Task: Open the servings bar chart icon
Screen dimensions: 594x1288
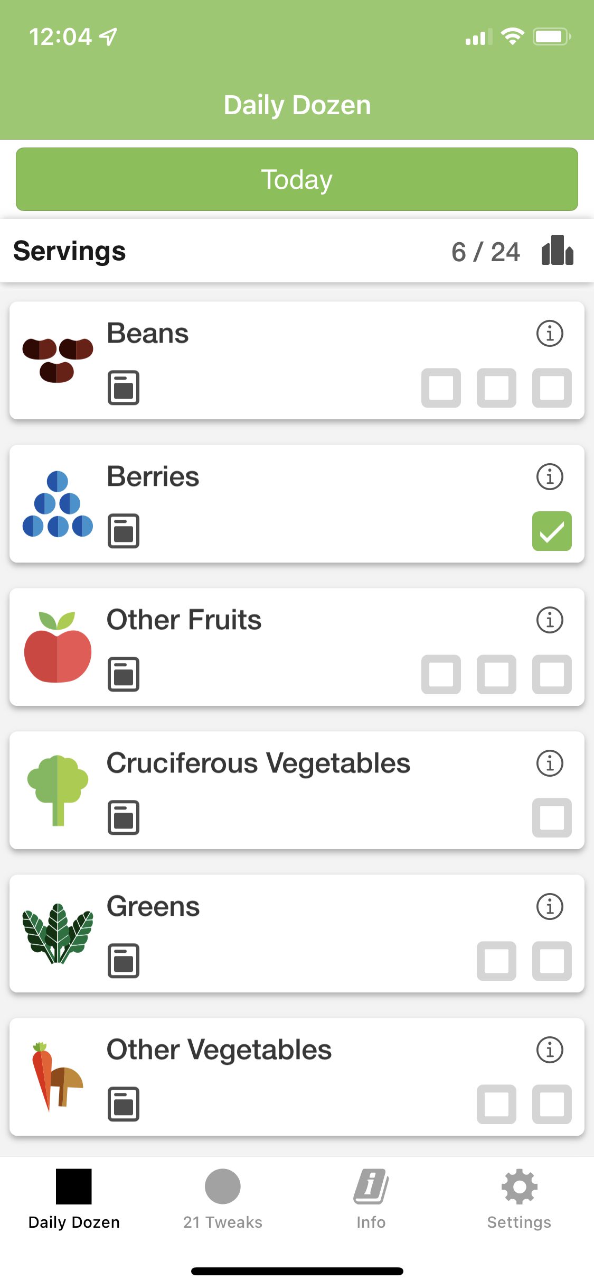Action: coord(557,251)
